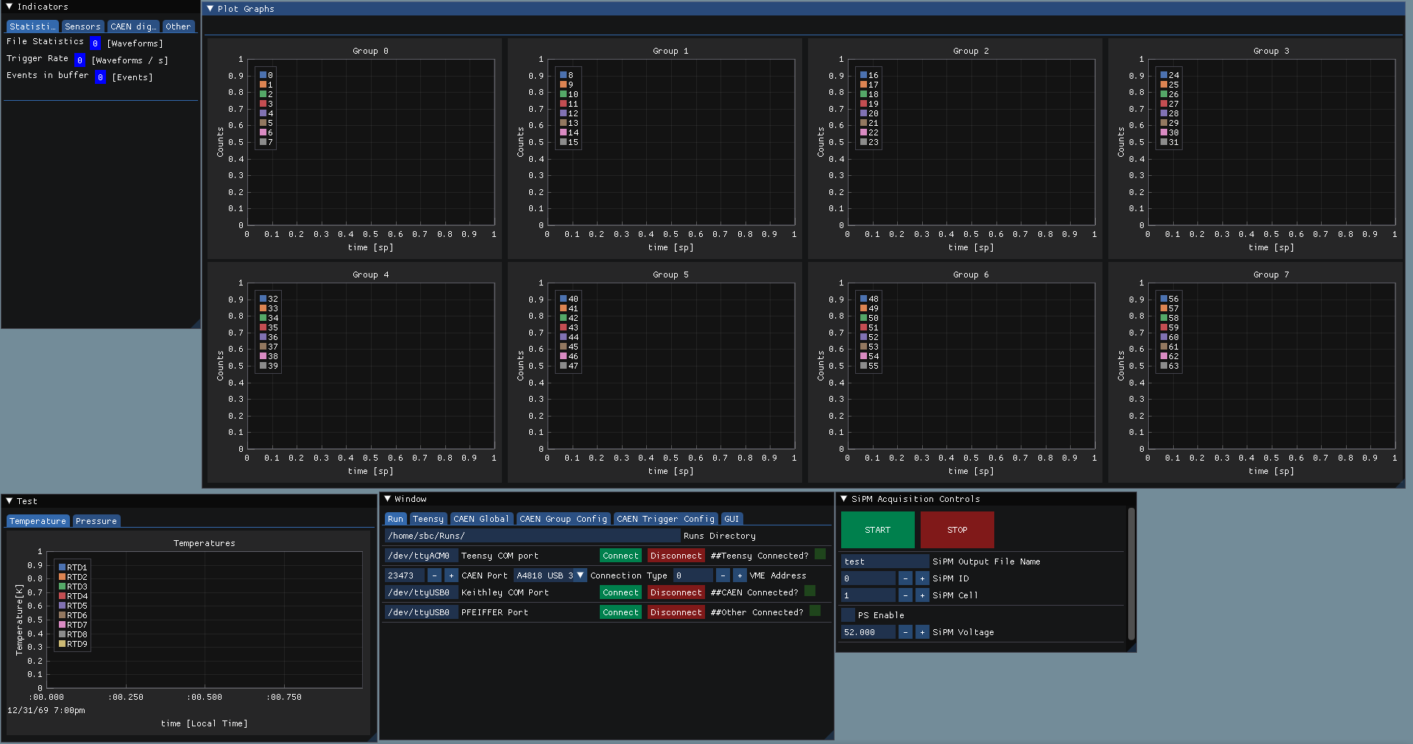This screenshot has height=744, width=1413.
Task: Decrease the SiPM Cell value
Action: click(906, 595)
